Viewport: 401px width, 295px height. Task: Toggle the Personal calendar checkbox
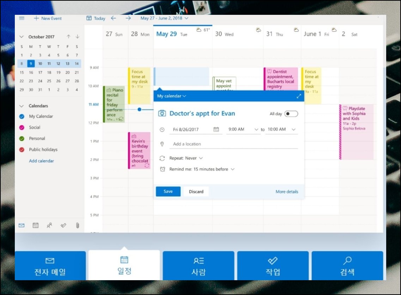pos(22,138)
